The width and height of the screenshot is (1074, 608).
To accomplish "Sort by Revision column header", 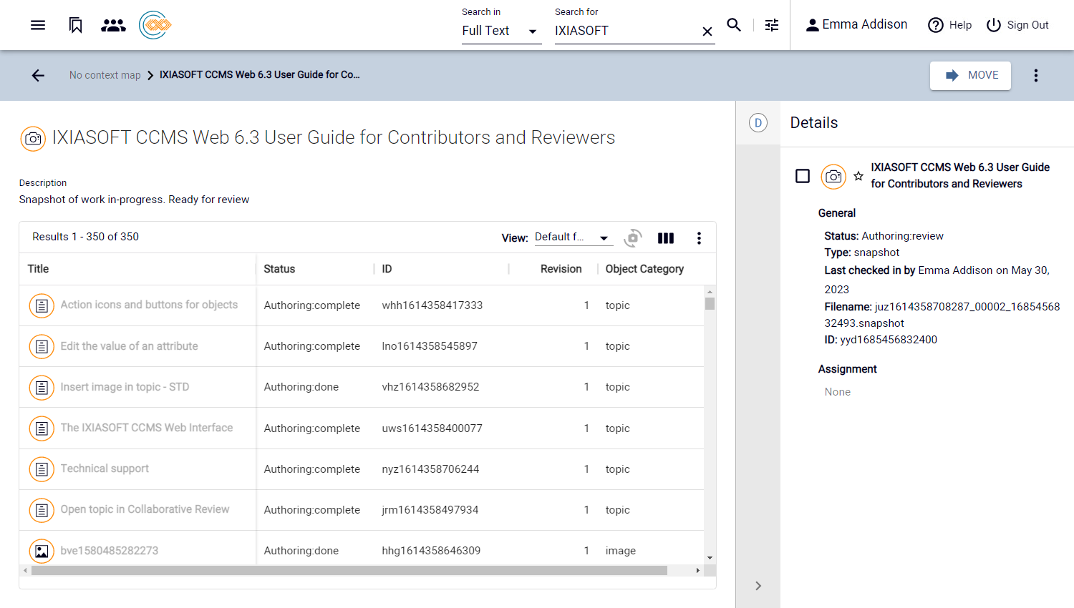I will pyautogui.click(x=561, y=269).
